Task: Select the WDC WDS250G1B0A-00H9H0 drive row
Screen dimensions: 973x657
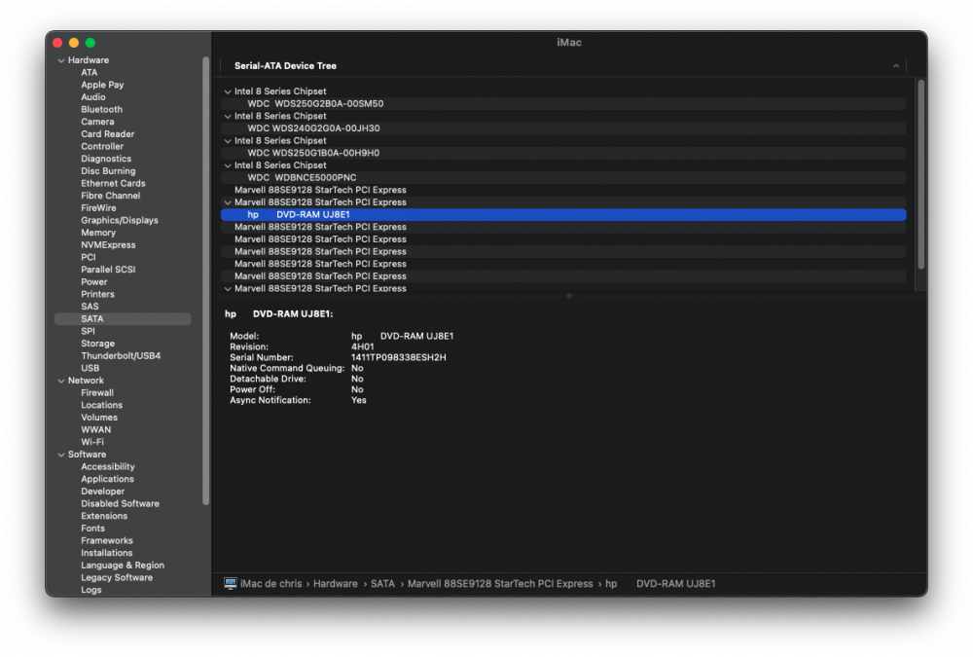Action: coord(563,154)
